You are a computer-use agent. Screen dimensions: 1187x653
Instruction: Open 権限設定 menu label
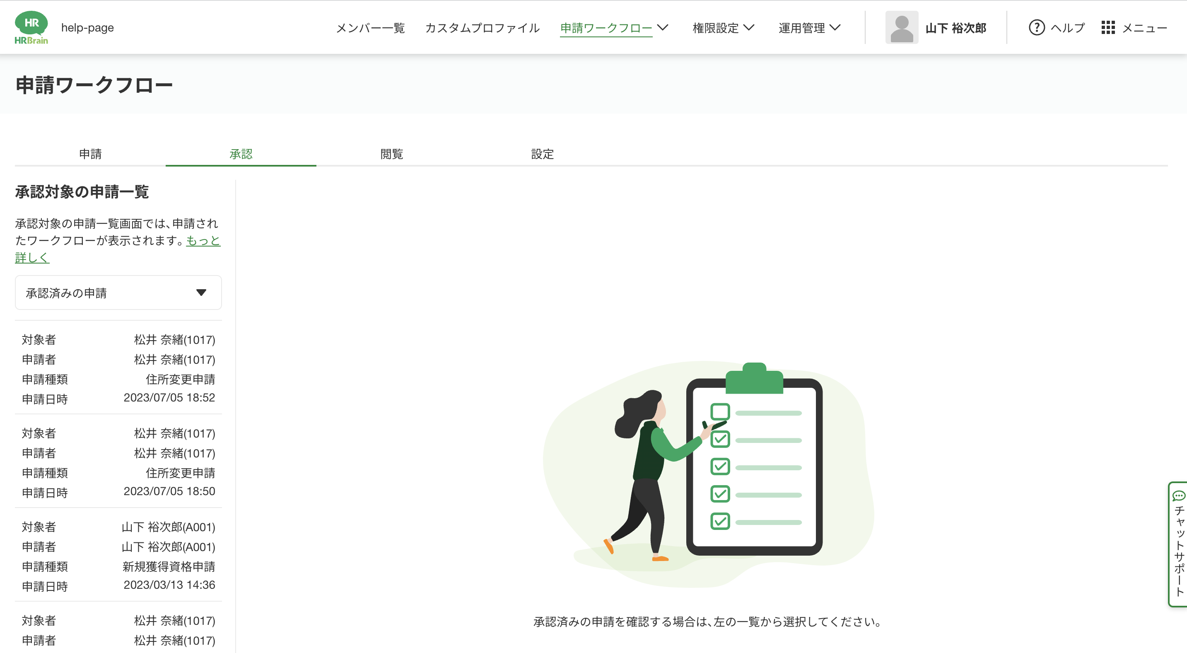click(716, 28)
